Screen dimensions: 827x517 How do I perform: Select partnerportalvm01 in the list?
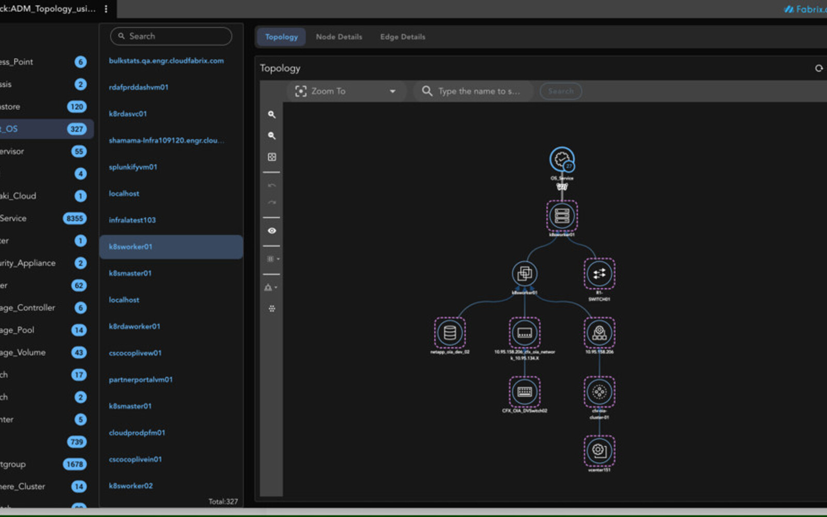(x=141, y=379)
